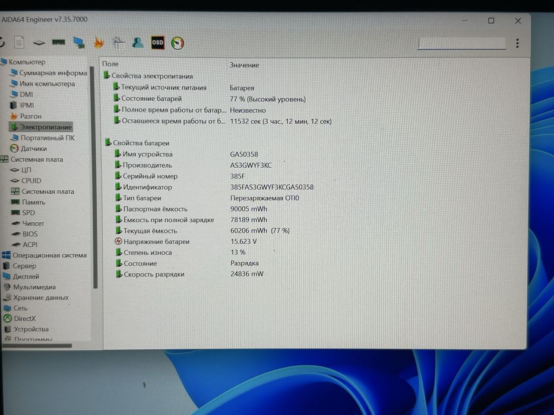Click the user/person toolbar icon
This screenshot has width=554, height=415.
pyautogui.click(x=137, y=43)
